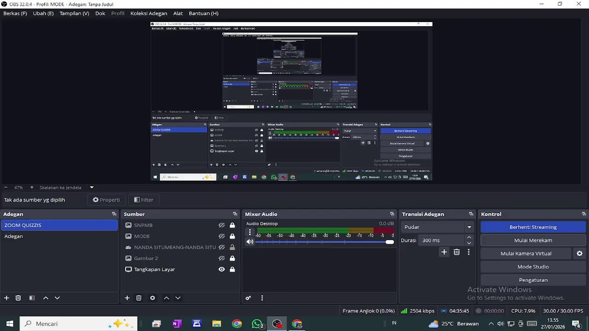Click Mode Studio button

coord(533,267)
